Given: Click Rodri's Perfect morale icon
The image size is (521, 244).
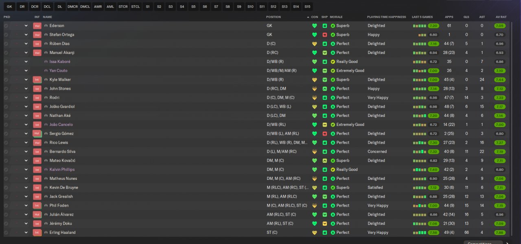Looking at the screenshot, I should coord(333,97).
